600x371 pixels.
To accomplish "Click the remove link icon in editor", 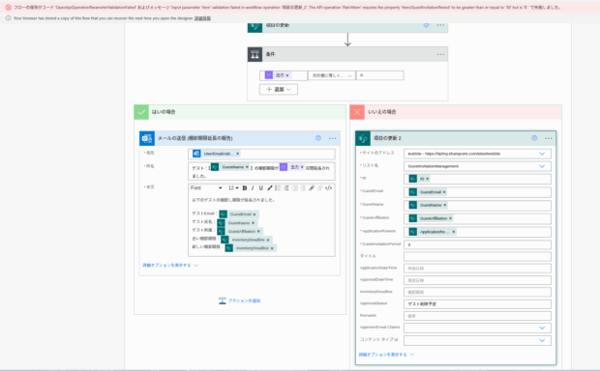I will coord(320,188).
